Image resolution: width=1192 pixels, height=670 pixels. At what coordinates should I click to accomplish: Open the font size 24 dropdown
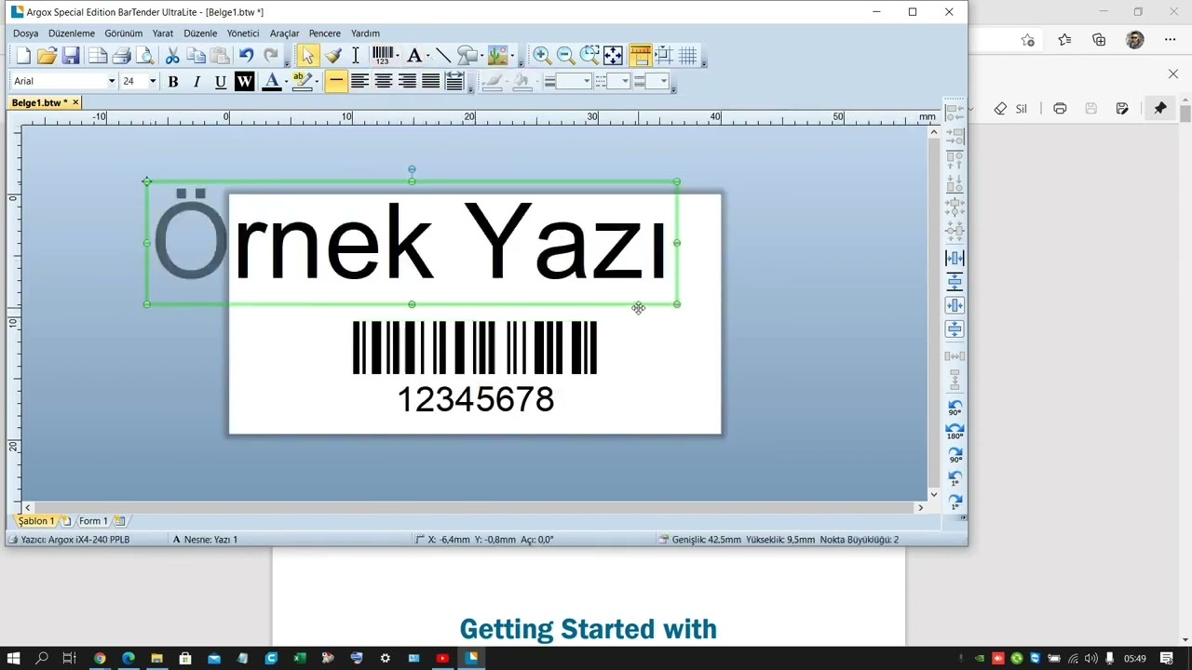pos(153,82)
